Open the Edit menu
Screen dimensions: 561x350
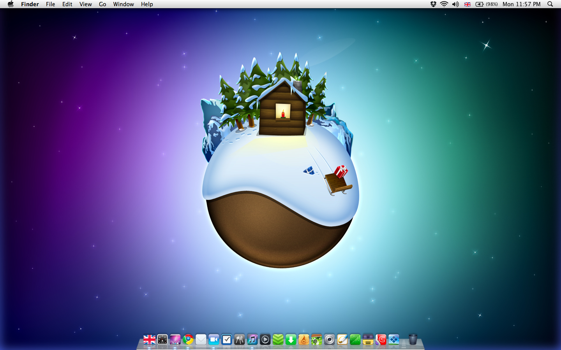[x=67, y=4]
